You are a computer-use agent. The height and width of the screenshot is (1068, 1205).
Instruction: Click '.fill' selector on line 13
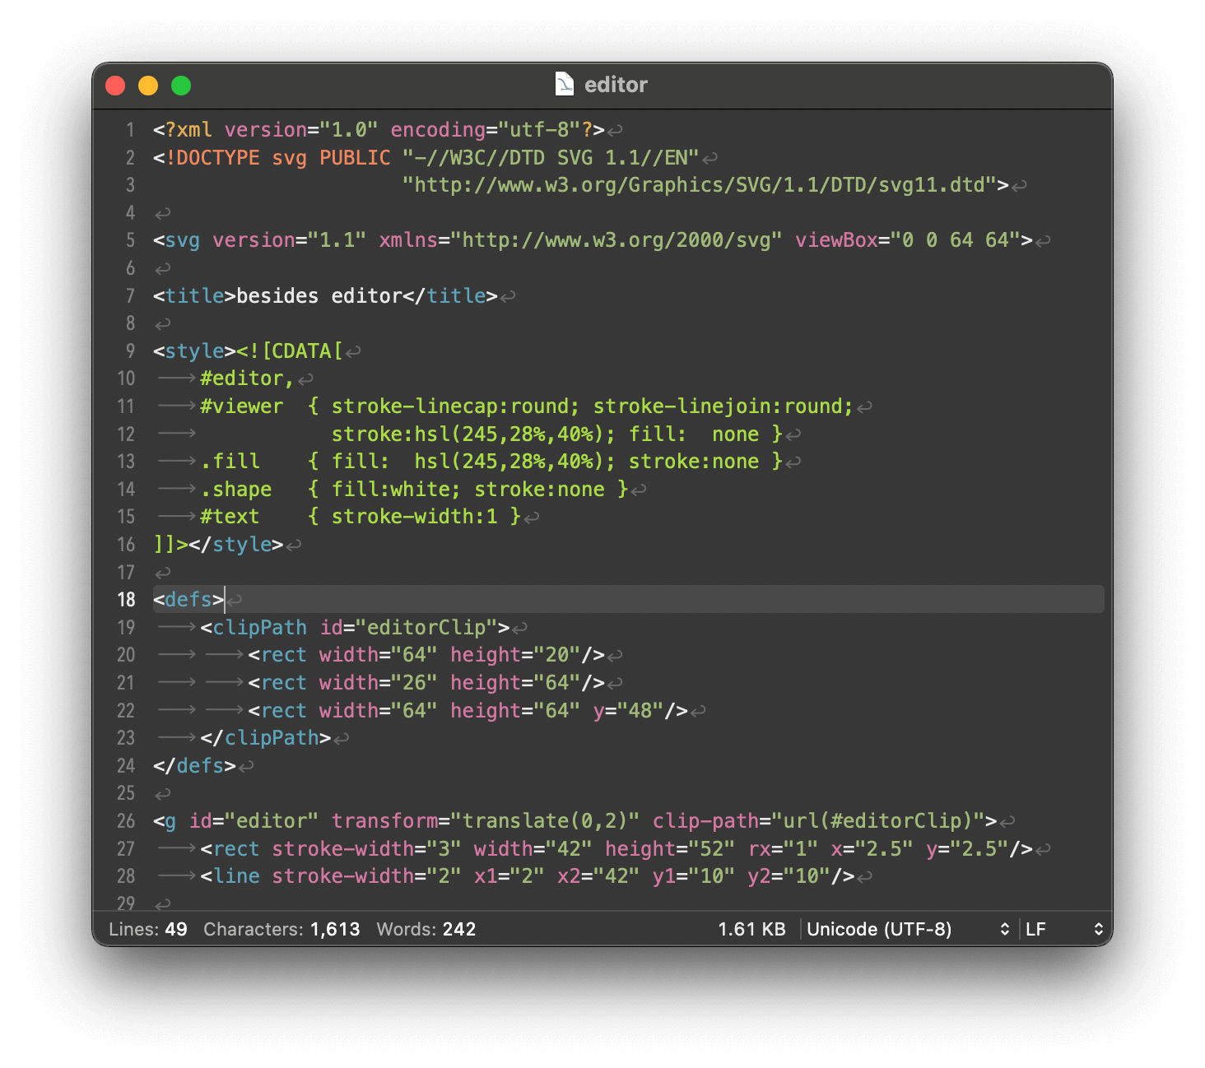point(230,462)
